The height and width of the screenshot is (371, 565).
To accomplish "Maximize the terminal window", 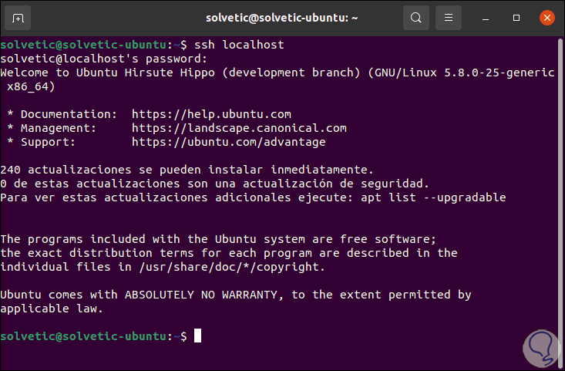I will point(516,17).
